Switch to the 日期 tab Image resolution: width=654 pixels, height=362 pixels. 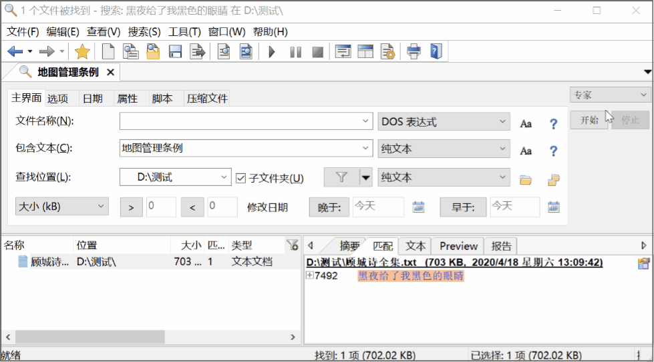[92, 99]
